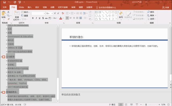The height and width of the screenshot is (106, 172).
Task: Click the 选择 select button
Action: pyautogui.click(x=152, y=19)
